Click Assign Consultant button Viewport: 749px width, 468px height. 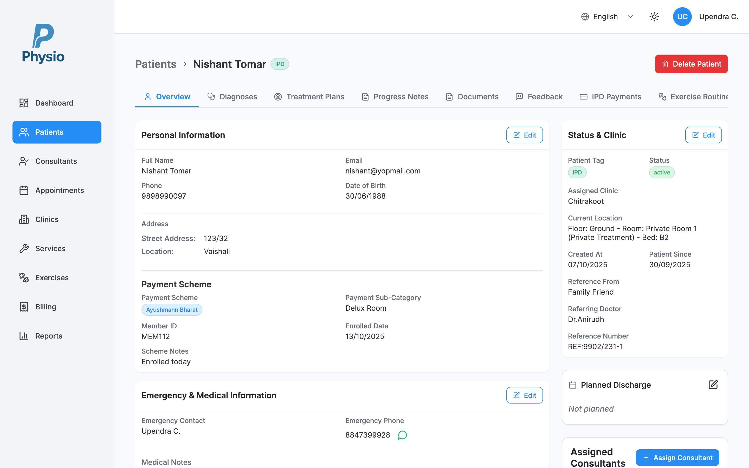[677, 458]
